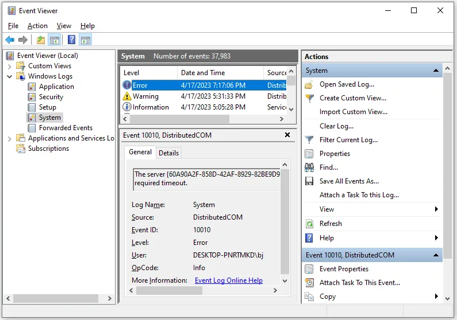This screenshot has height=320, width=457.
Task: Toggle the Show/Hide Console Tree toolbar icon
Action: (x=55, y=40)
